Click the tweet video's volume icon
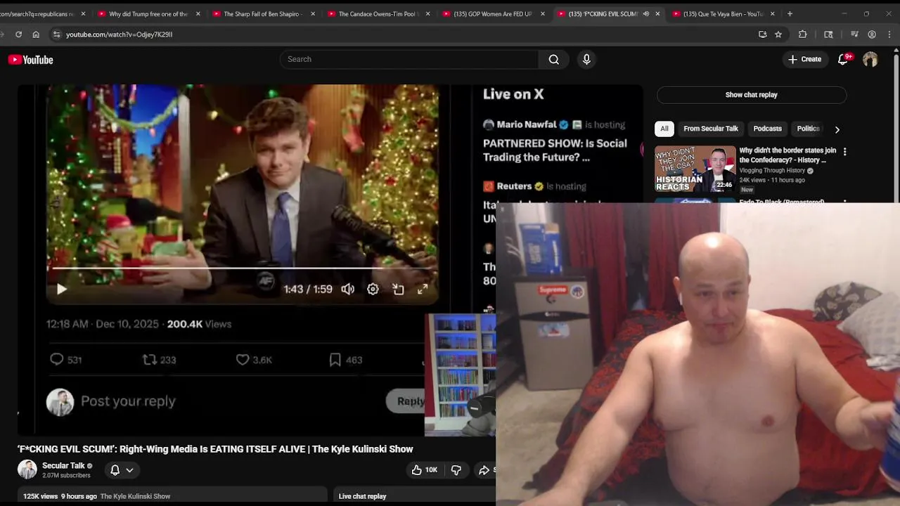The width and height of the screenshot is (900, 506). click(x=347, y=289)
